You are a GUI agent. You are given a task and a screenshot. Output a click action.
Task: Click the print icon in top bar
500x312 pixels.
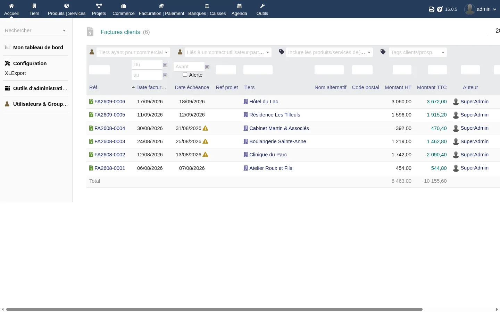432,9
